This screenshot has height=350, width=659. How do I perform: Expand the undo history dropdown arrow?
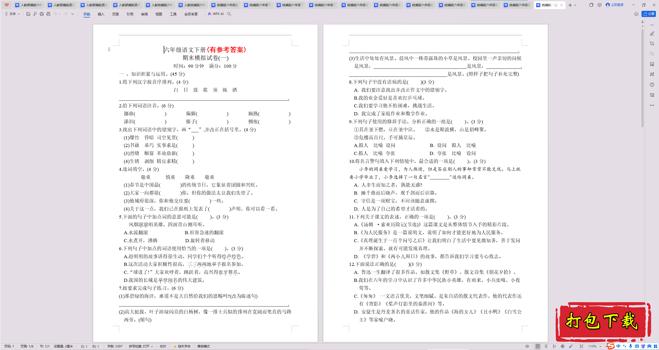tap(60, 14)
